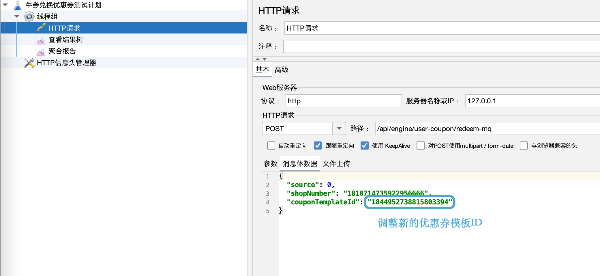The image size is (600, 276).
Task: Click the HTTP request pipette icon
Action: point(40,28)
